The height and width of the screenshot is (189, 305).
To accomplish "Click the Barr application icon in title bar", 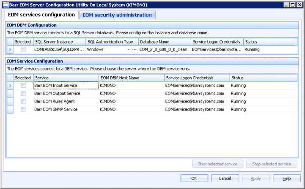I will [5, 5].
